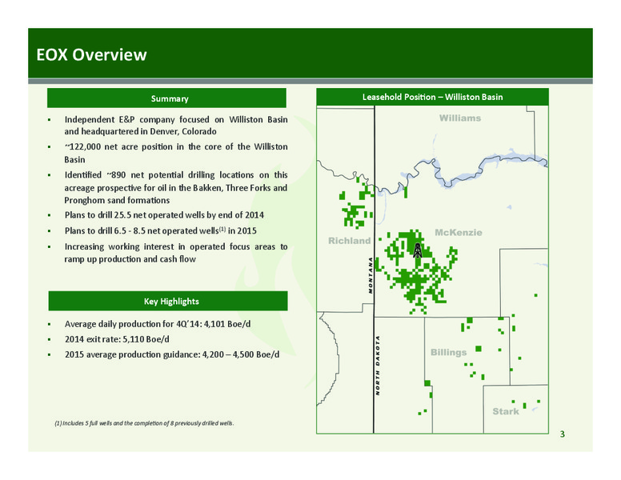Viewport: 621px width, 480px height.
Task: Select '2015 average production guidance' line
Action: [x=172, y=354]
